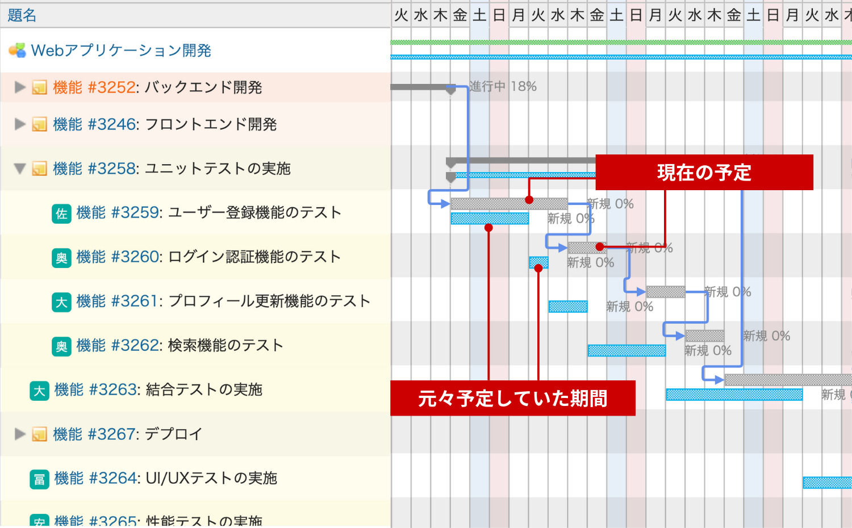852x528 pixels.
Task: Select the blue baseline bar for #3261
Action: pyautogui.click(x=568, y=307)
